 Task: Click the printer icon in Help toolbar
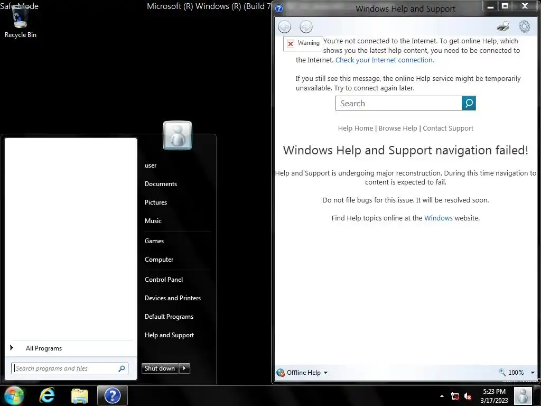coord(503,26)
